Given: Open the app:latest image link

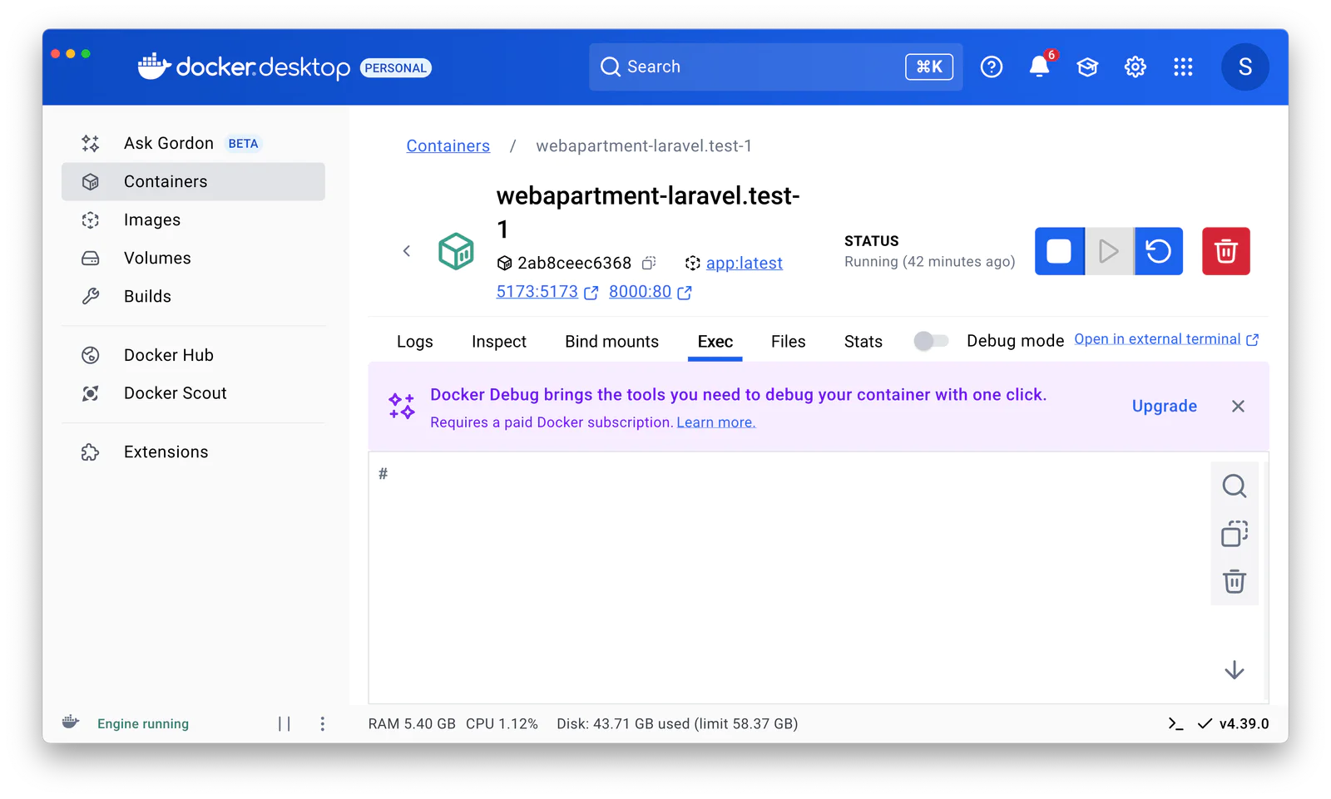Looking at the screenshot, I should (745, 264).
